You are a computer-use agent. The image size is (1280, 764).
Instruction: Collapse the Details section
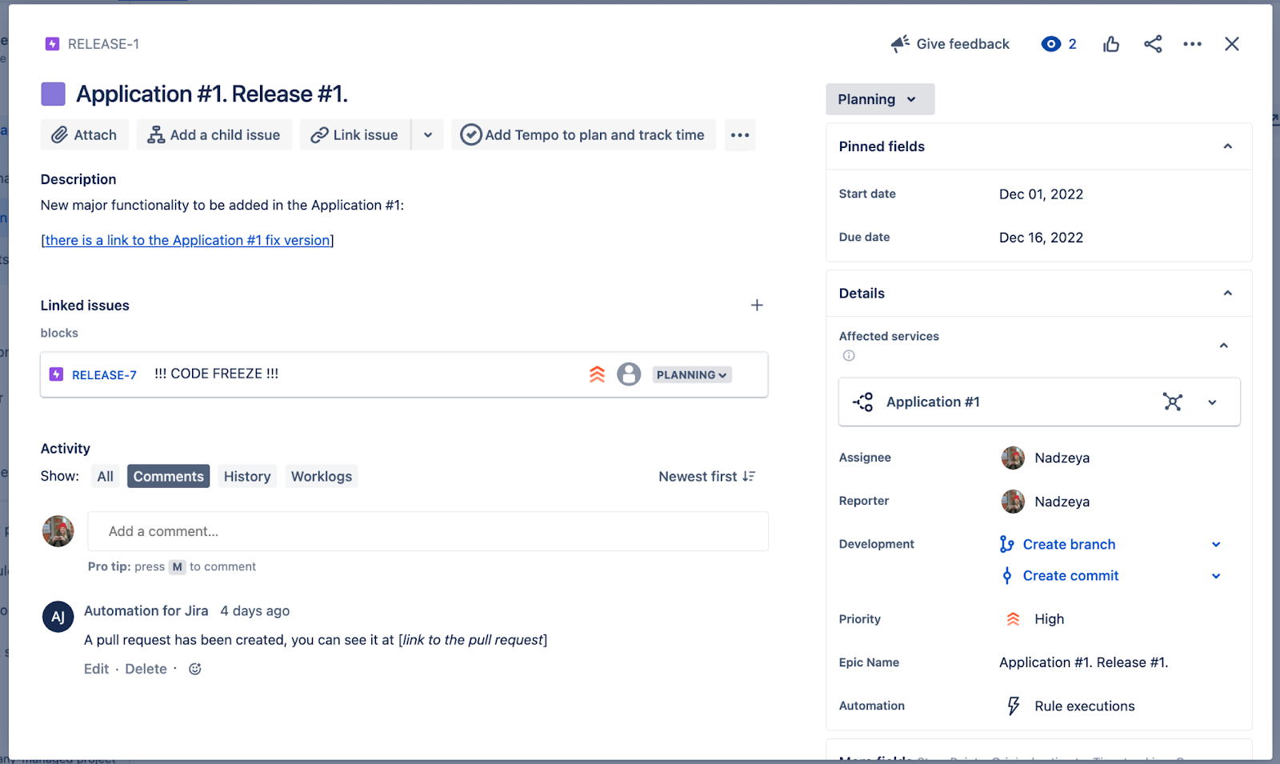pos(1228,294)
